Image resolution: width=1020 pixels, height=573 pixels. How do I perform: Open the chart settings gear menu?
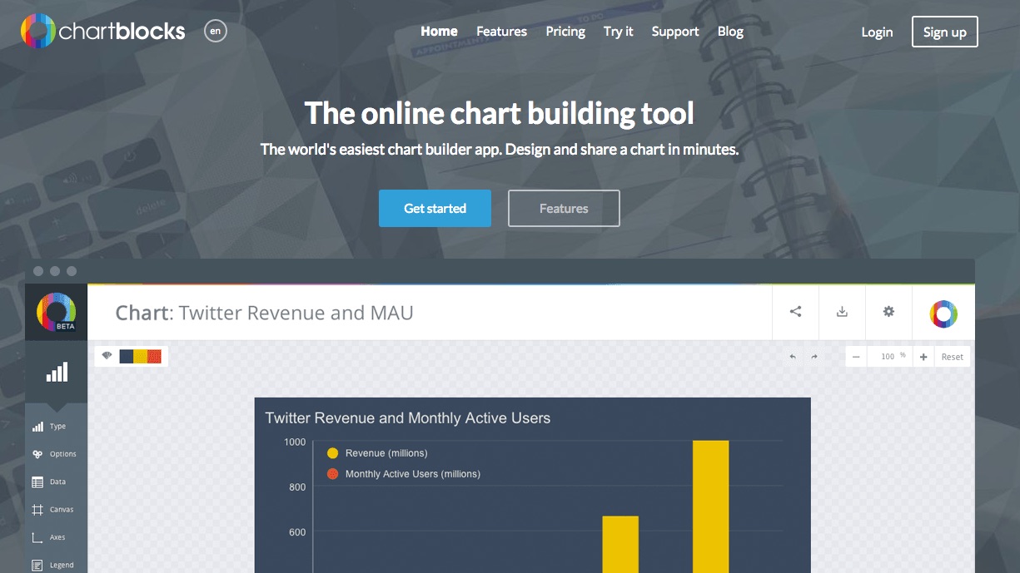pyautogui.click(x=888, y=312)
